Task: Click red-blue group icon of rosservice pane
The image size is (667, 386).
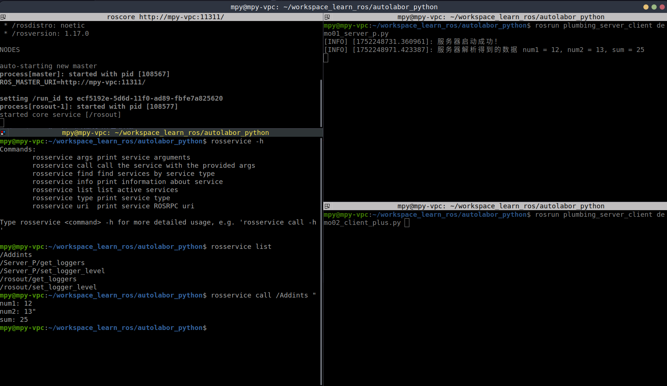Action: tap(3, 133)
